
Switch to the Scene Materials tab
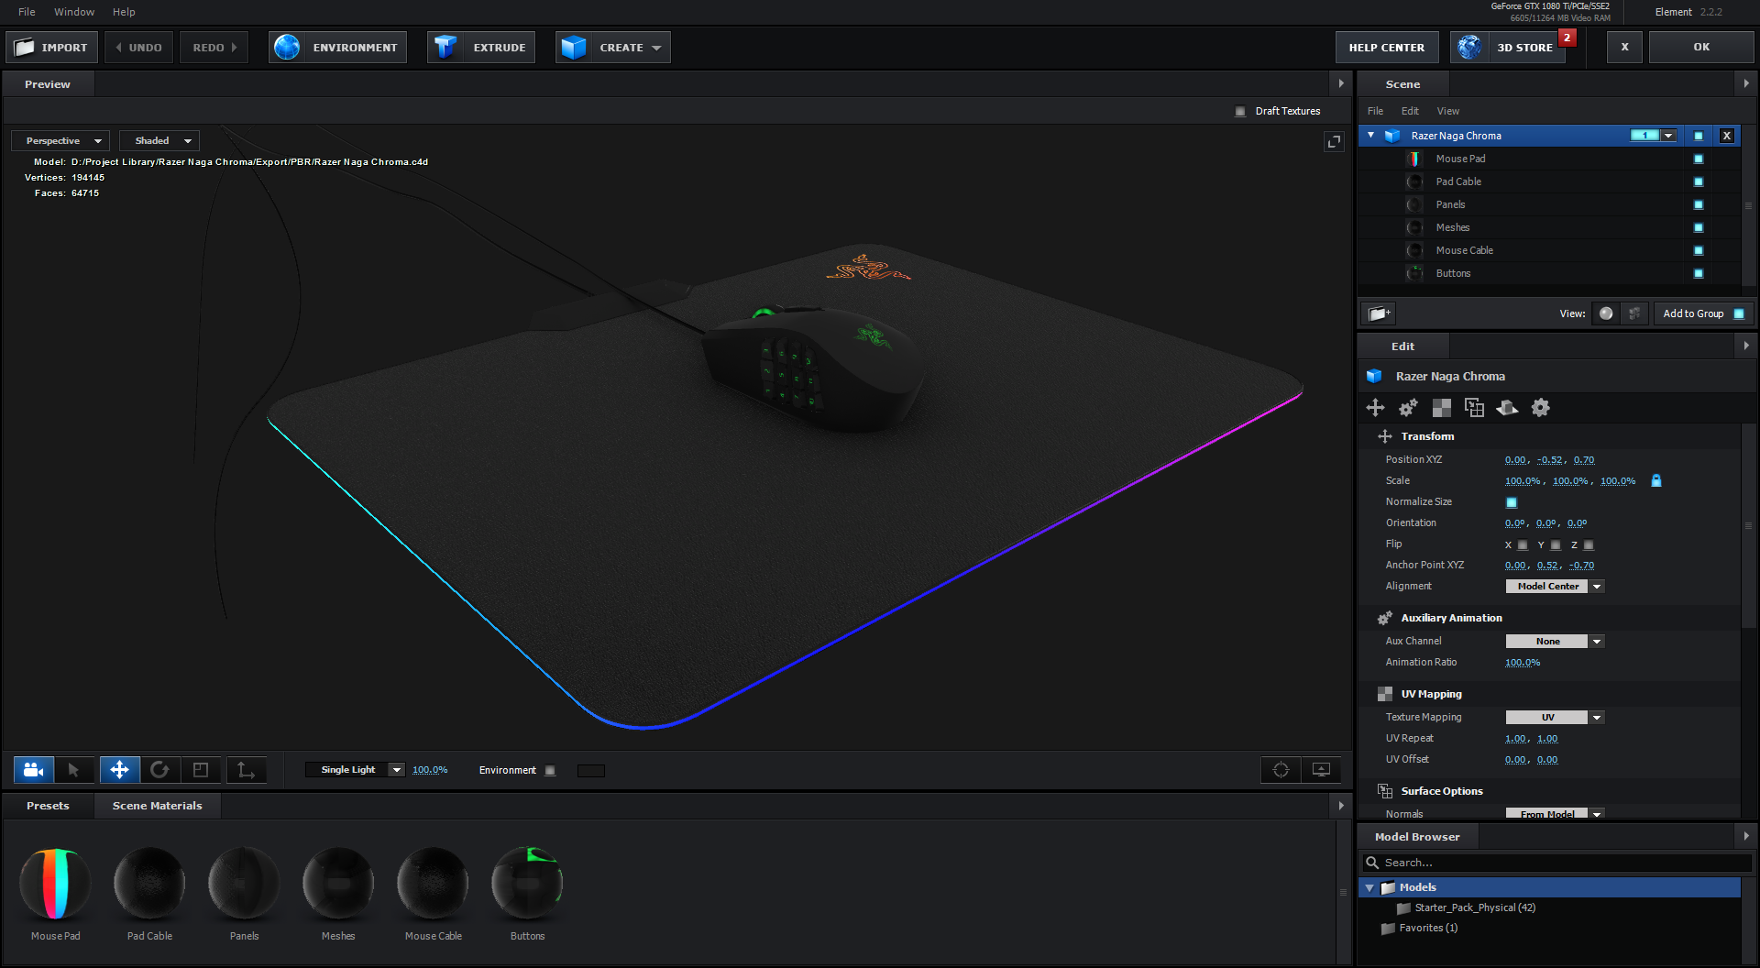pyautogui.click(x=158, y=806)
